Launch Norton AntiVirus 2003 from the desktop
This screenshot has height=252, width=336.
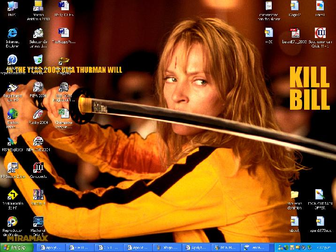point(38,6)
